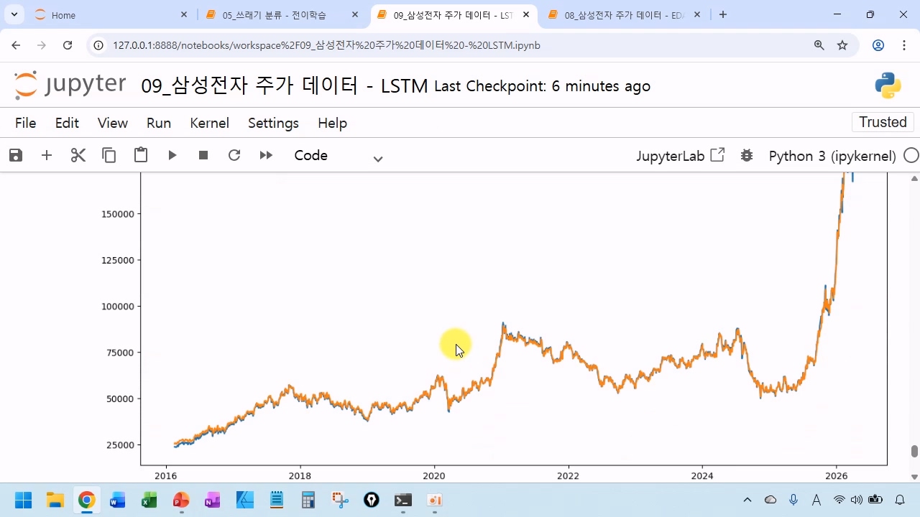Screen dimensions: 920x517
Task: Open the volume control in the system tray
Action: click(x=855, y=500)
